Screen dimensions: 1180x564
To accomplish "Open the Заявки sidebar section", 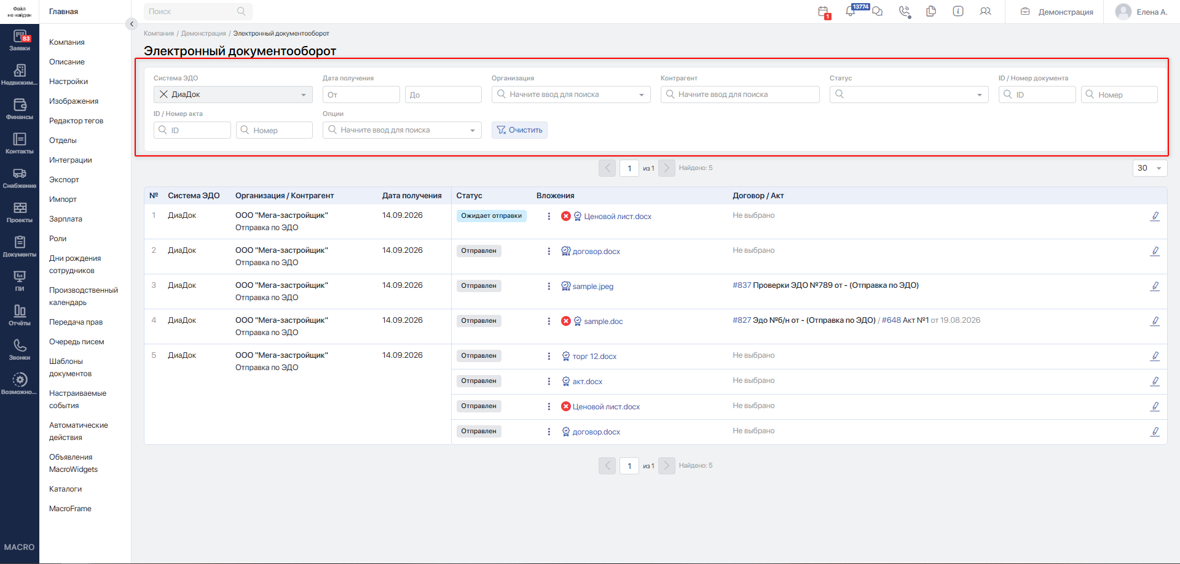I will pyautogui.click(x=20, y=41).
